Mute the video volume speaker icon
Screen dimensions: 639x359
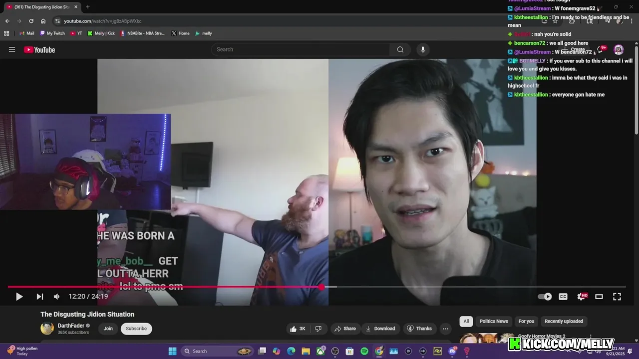pyautogui.click(x=56, y=296)
